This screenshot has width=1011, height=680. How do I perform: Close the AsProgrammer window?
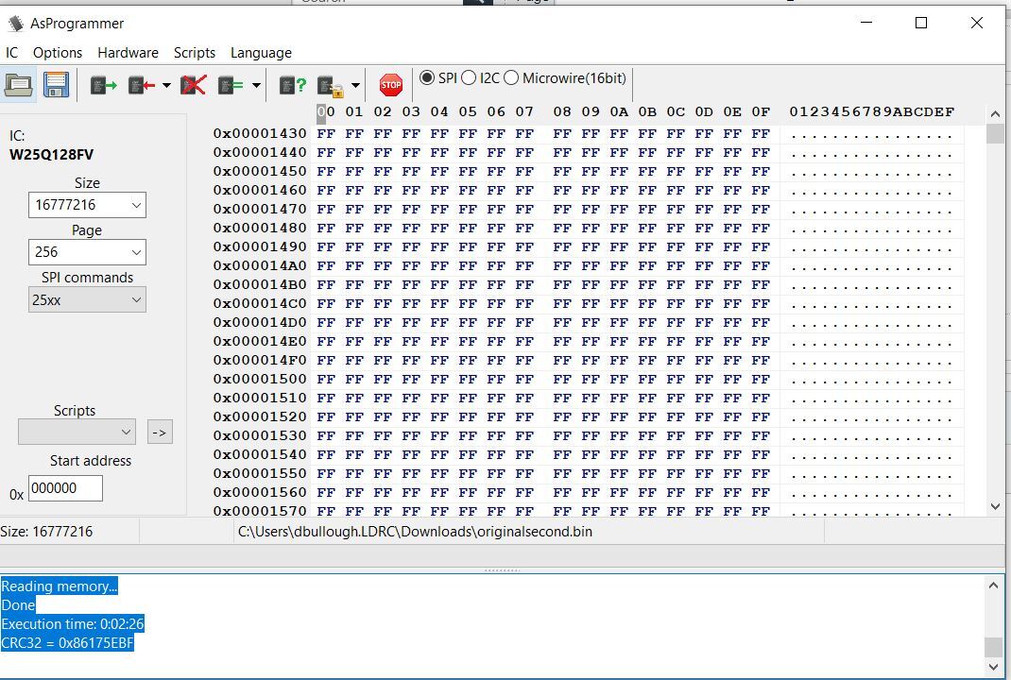click(x=977, y=24)
